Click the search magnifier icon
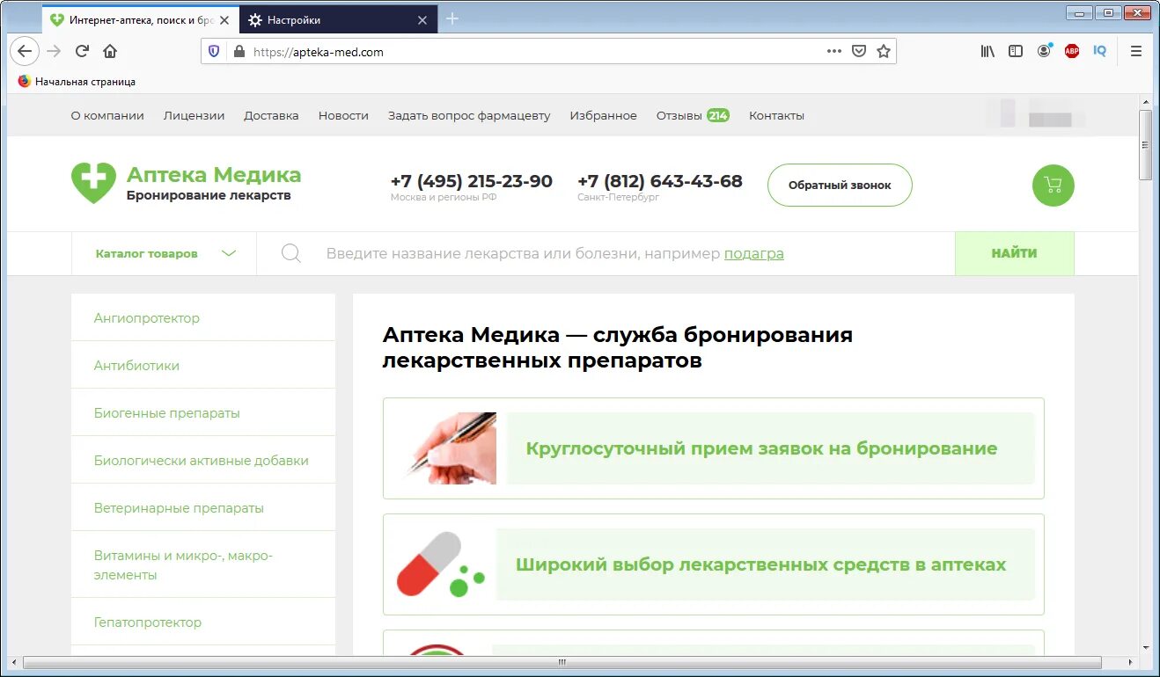Viewport: 1160px width, 677px height. point(291,254)
